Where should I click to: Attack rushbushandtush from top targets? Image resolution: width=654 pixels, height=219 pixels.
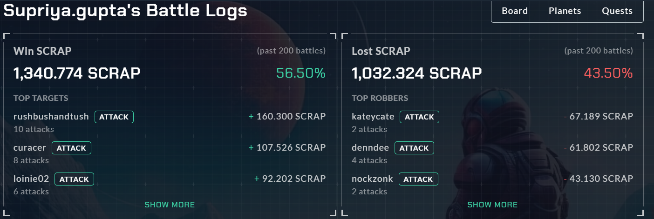[114, 117]
